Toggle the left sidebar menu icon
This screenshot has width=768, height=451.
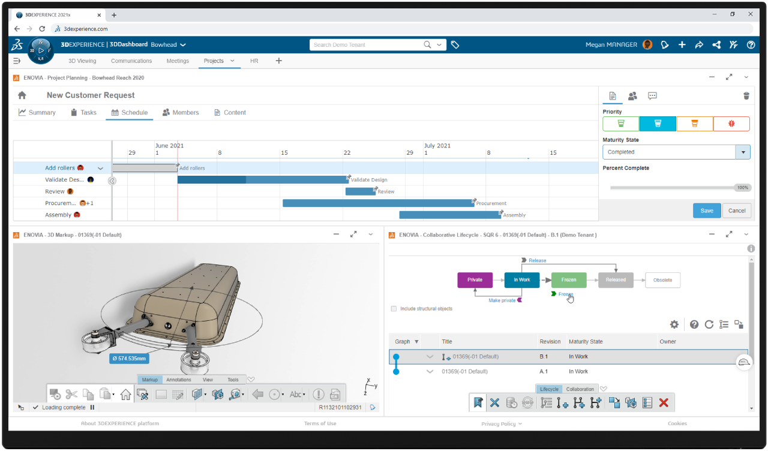pos(17,61)
